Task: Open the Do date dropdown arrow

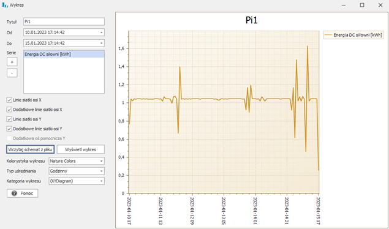Action: tap(101, 43)
